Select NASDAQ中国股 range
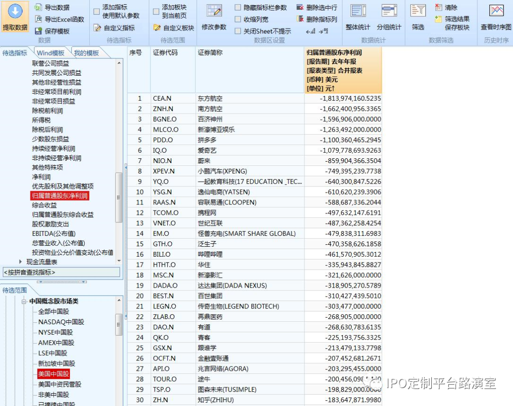The width and height of the screenshot is (513, 406). click(x=61, y=322)
